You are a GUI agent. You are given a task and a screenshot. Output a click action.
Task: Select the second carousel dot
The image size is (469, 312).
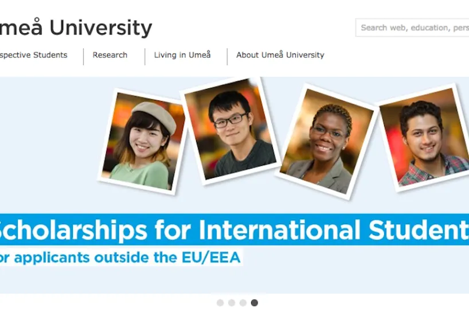pos(232,303)
